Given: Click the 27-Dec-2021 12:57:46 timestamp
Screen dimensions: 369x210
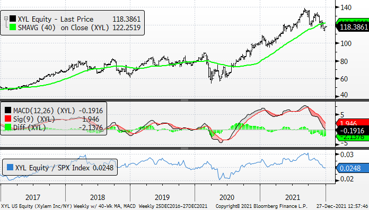Looking at the screenshot, I should 342,206.
